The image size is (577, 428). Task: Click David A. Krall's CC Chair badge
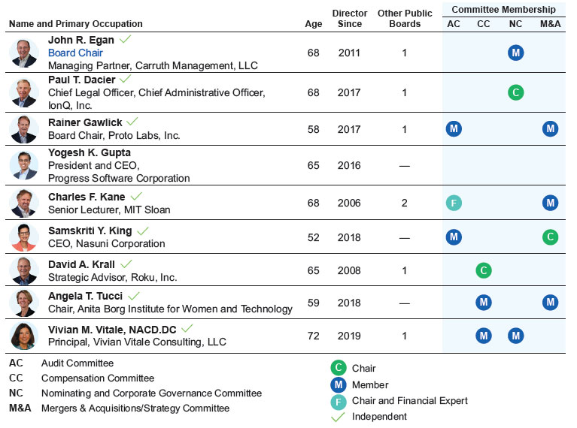point(484,270)
